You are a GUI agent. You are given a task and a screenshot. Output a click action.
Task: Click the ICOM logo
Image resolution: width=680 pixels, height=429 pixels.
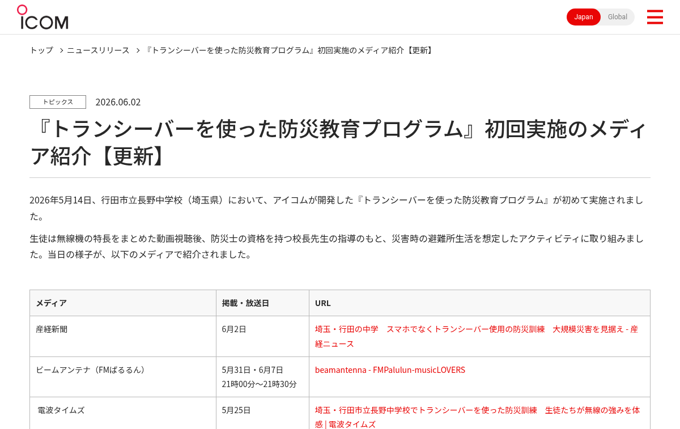pyautogui.click(x=42, y=17)
